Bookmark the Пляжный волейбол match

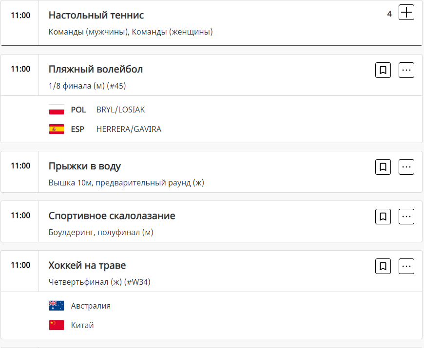[383, 70]
